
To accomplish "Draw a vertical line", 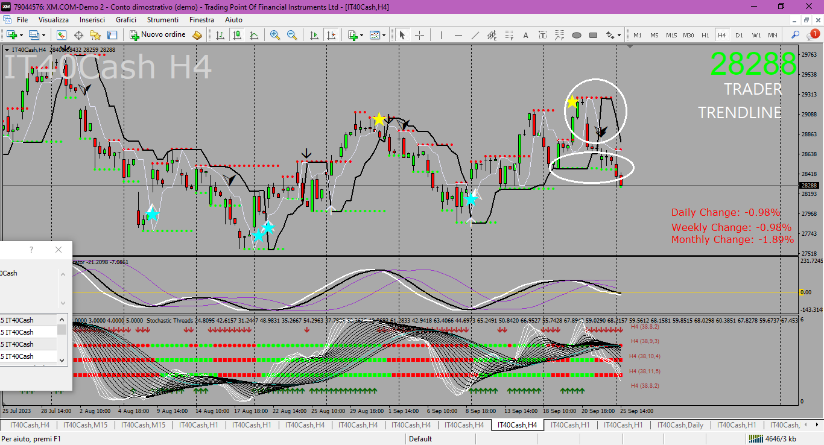I will [x=442, y=35].
